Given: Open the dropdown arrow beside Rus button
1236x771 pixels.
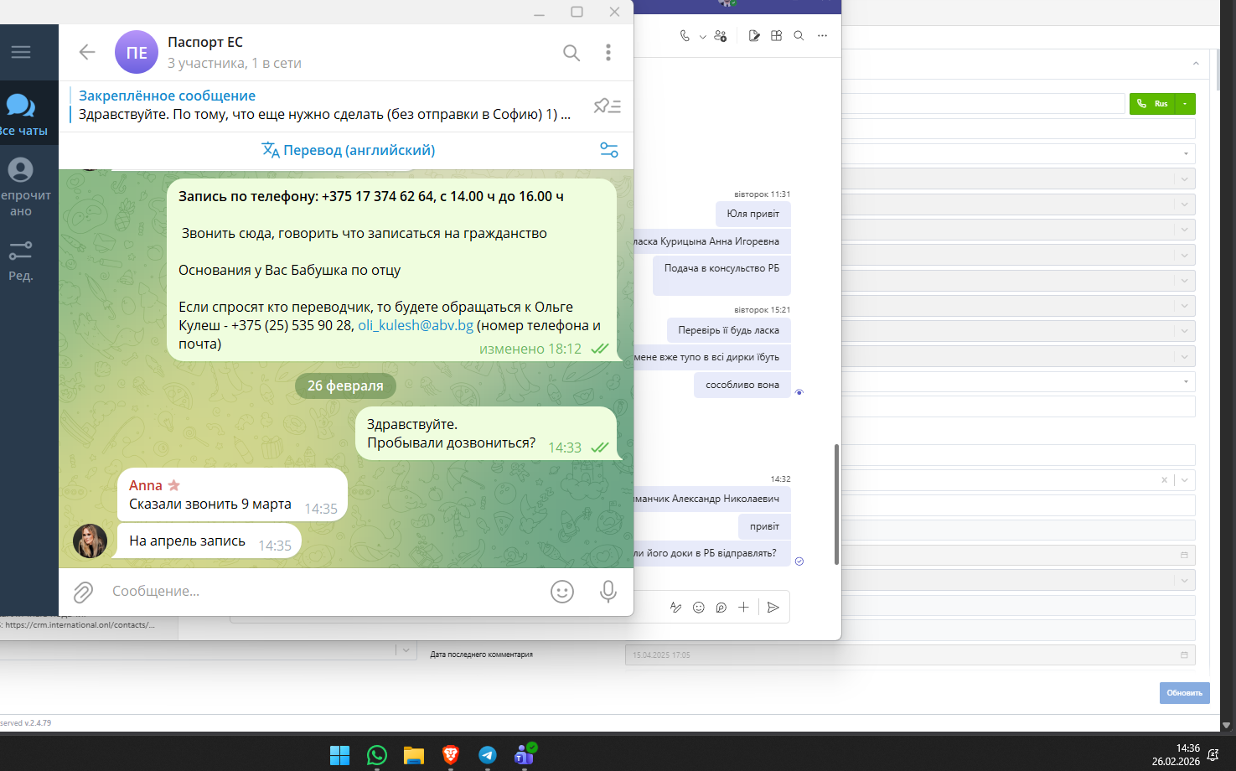Looking at the screenshot, I should pyautogui.click(x=1185, y=104).
